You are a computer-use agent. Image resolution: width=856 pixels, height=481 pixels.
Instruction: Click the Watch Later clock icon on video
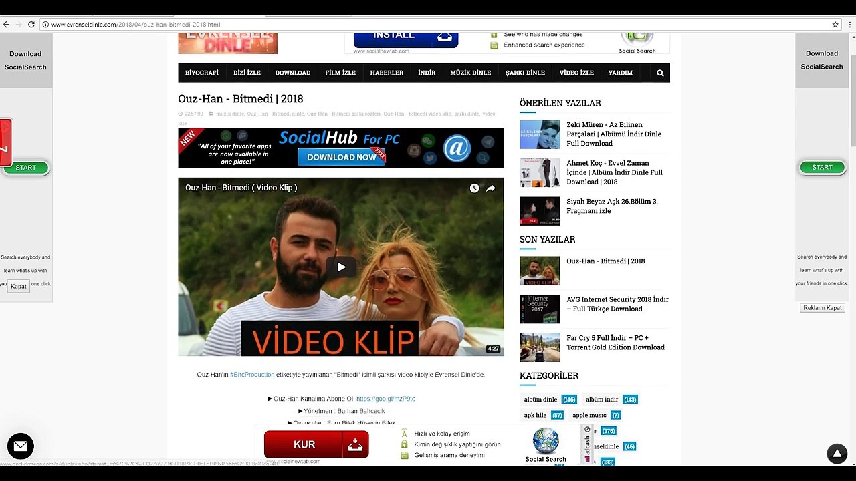(474, 188)
